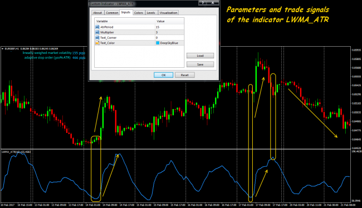This screenshot has width=362, height=208.
Task: Close the Custom Indicator dialog
Action: 213,3
